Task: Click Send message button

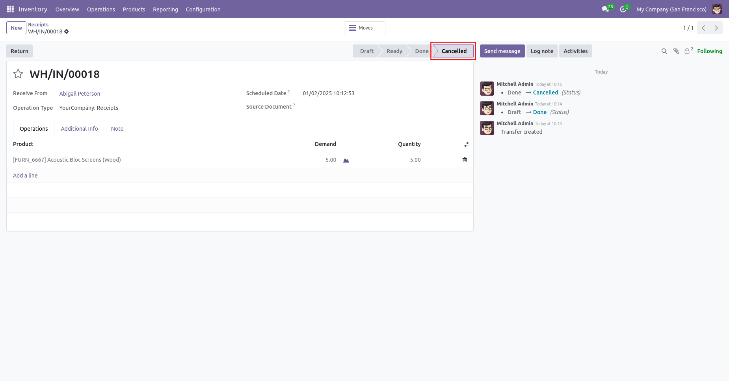Action: click(x=502, y=51)
